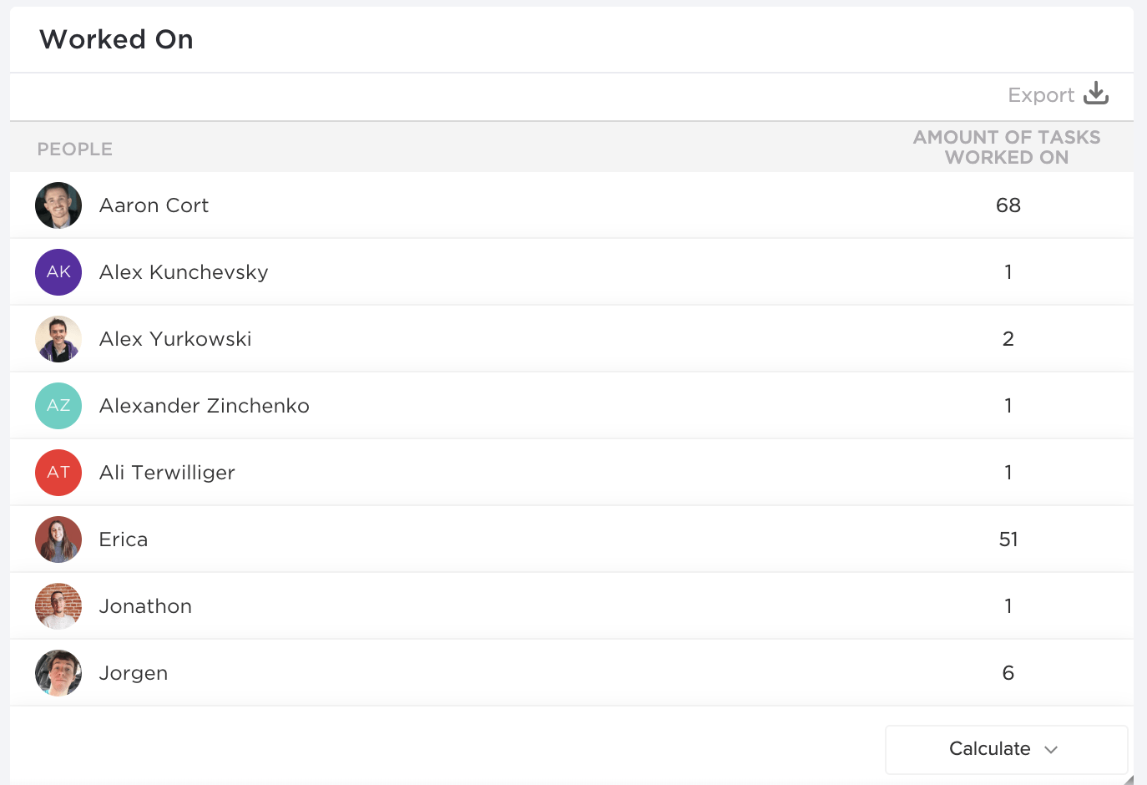Click the Calculate chevron arrow
1147x785 pixels.
click(x=1051, y=750)
